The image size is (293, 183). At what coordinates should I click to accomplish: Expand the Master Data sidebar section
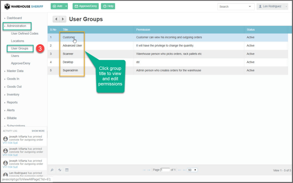[15, 71]
